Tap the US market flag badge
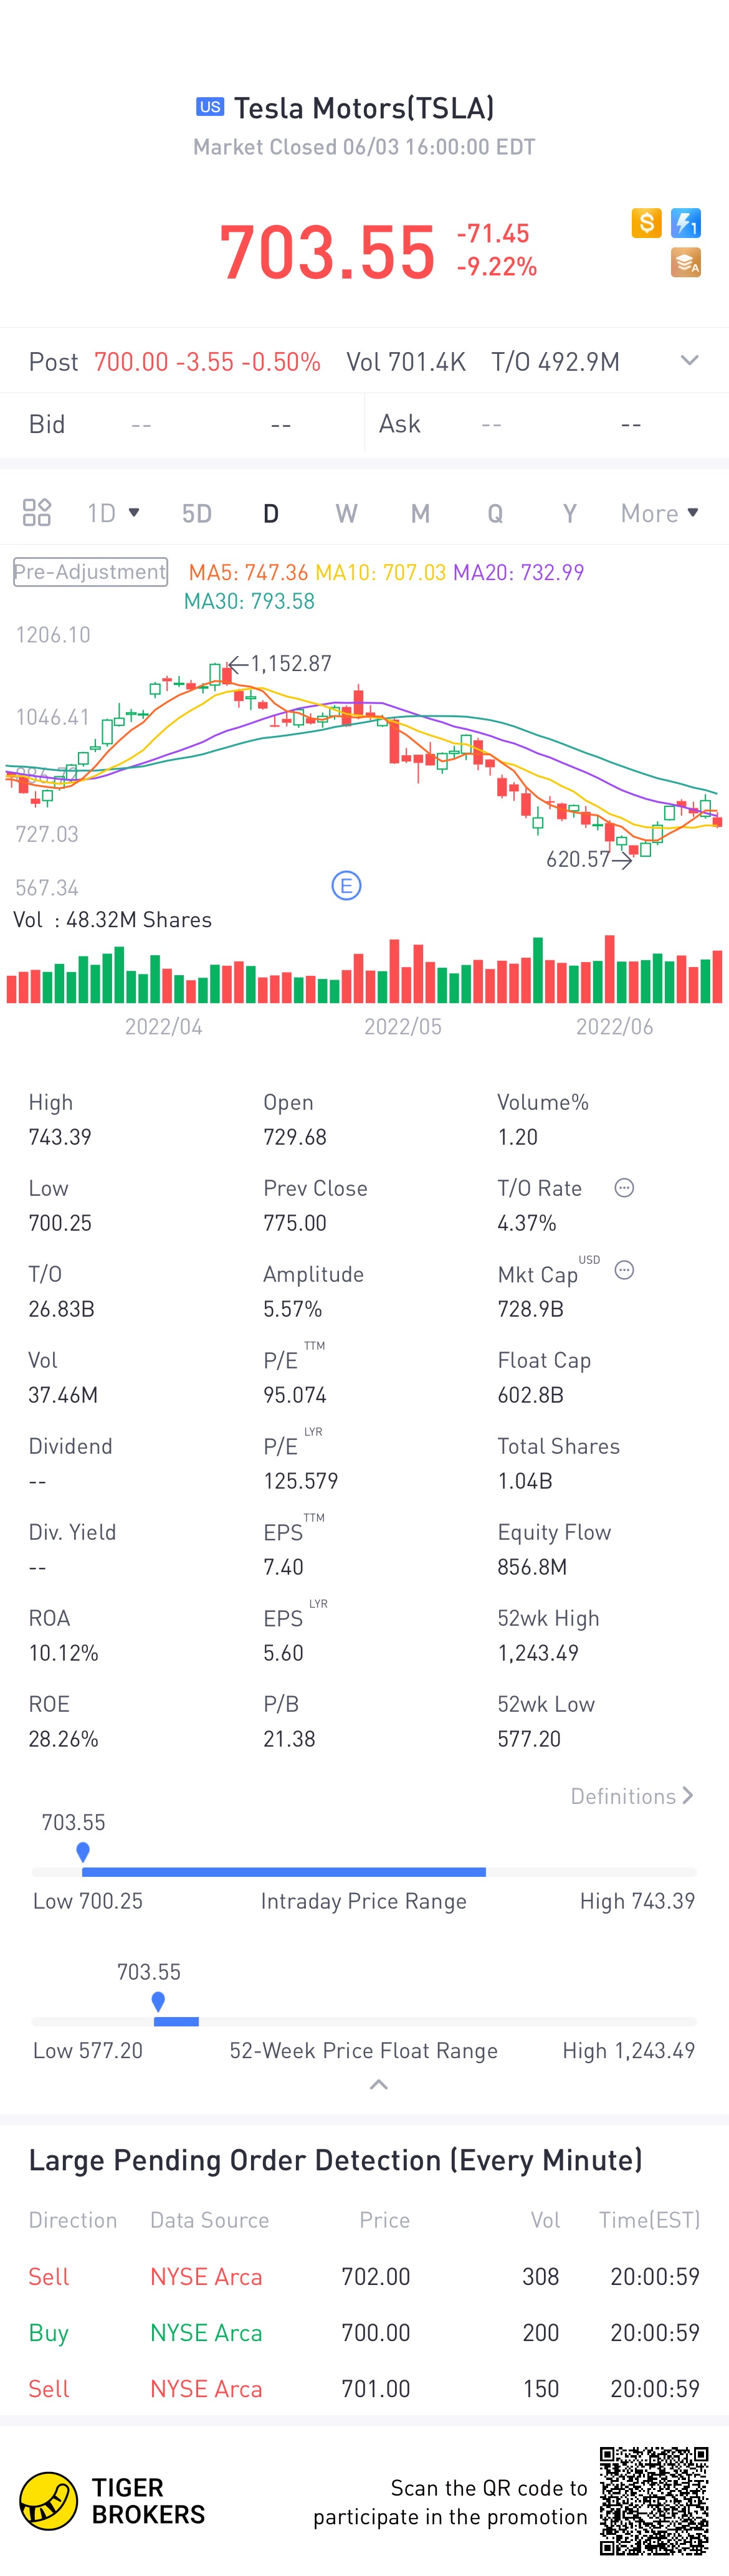Screen dimensions: 729x2576 (x=210, y=107)
